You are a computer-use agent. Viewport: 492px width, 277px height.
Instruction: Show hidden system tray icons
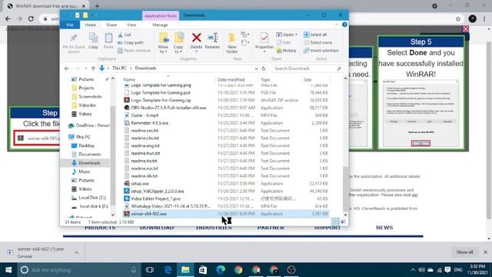413,270
